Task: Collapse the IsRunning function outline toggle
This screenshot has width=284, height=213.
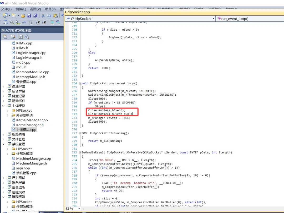Action: point(80,133)
